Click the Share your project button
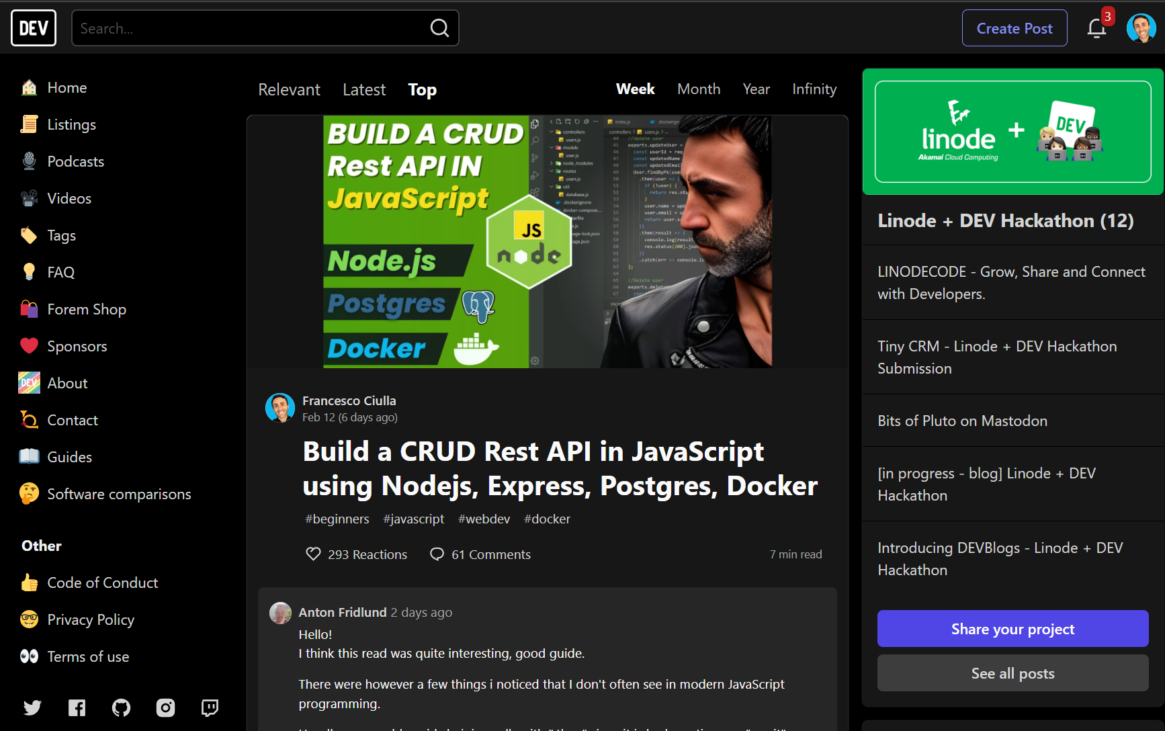 point(1012,629)
